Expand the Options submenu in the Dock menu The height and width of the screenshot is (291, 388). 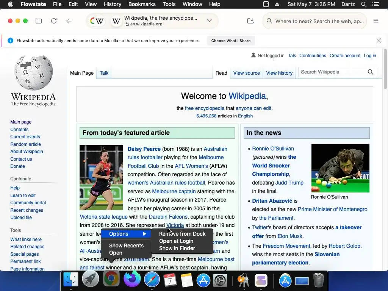pos(126,234)
